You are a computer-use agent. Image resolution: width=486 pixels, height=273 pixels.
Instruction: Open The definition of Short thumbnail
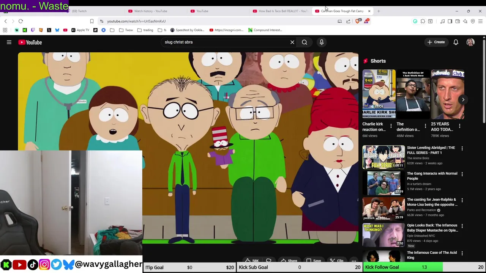point(413,95)
